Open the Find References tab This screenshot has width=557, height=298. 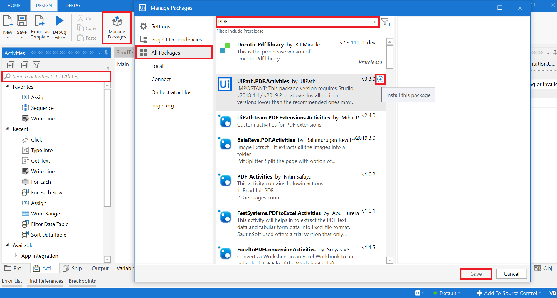(45, 281)
